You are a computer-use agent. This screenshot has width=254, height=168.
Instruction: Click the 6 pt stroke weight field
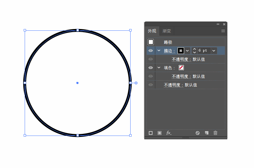204,51
